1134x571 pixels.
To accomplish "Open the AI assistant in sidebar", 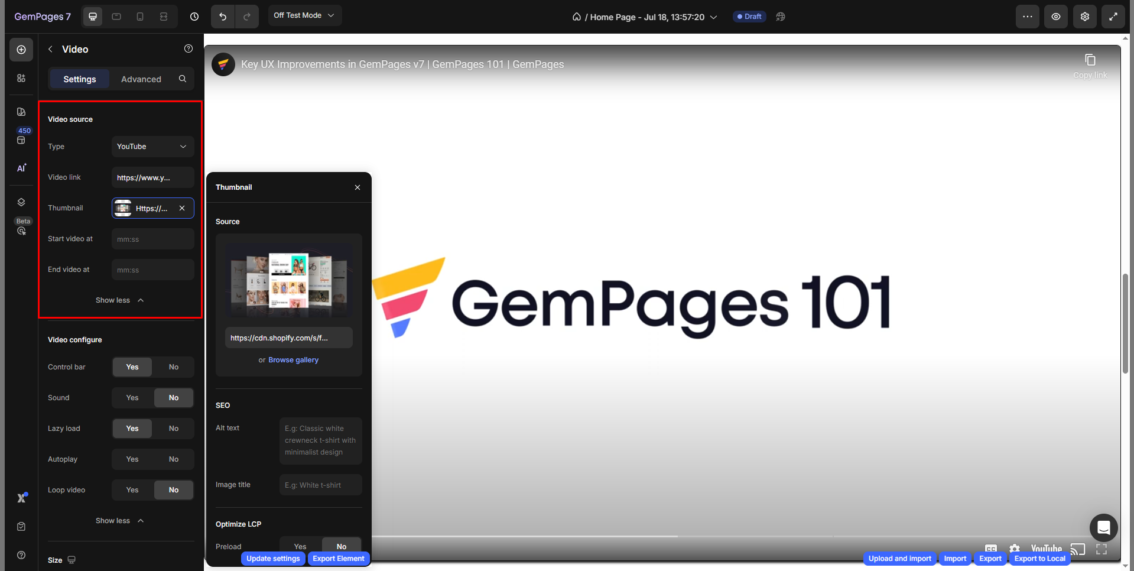I will [21, 168].
